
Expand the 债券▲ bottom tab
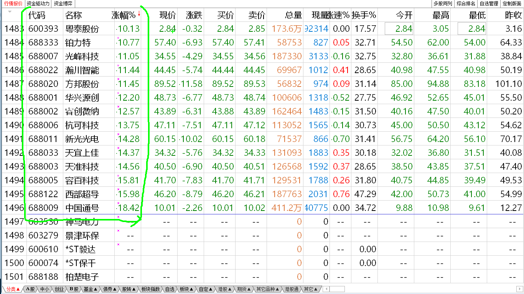110,289
